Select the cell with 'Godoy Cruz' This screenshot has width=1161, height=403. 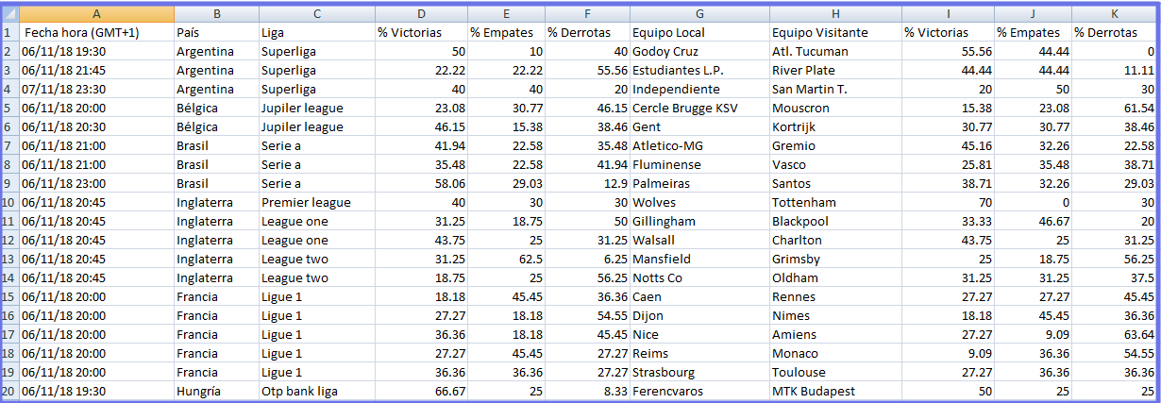(699, 51)
